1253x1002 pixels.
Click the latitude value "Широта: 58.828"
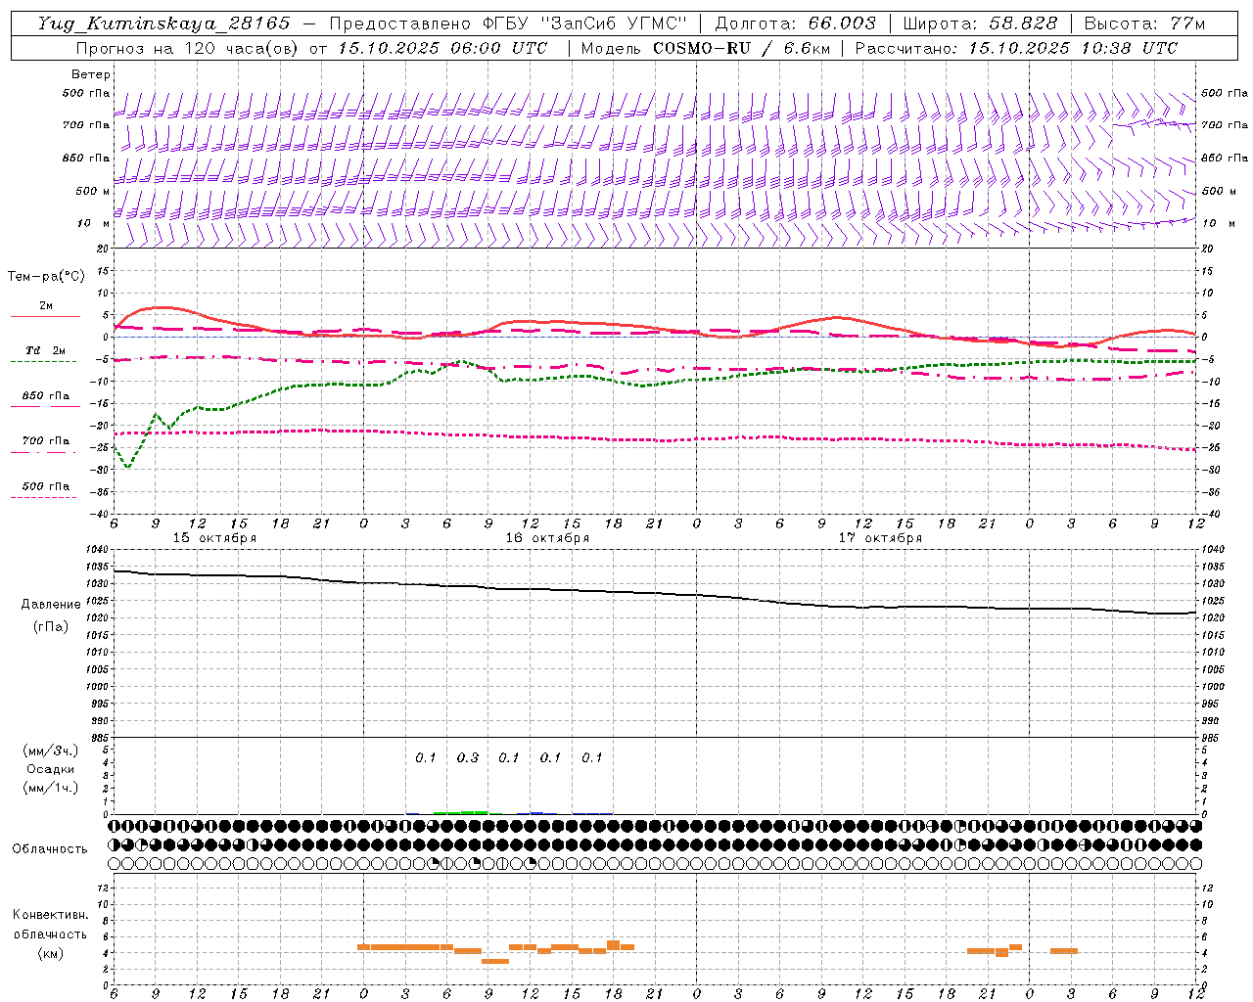tap(980, 23)
